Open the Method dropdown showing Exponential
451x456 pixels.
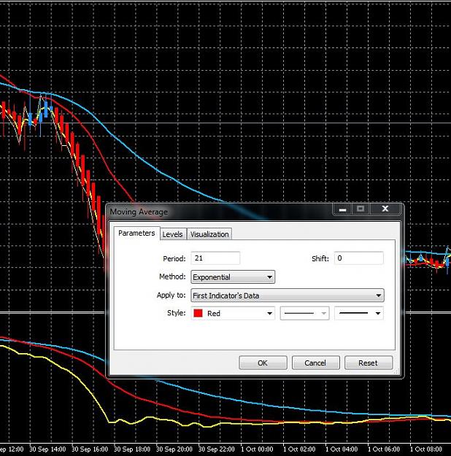[x=233, y=277]
